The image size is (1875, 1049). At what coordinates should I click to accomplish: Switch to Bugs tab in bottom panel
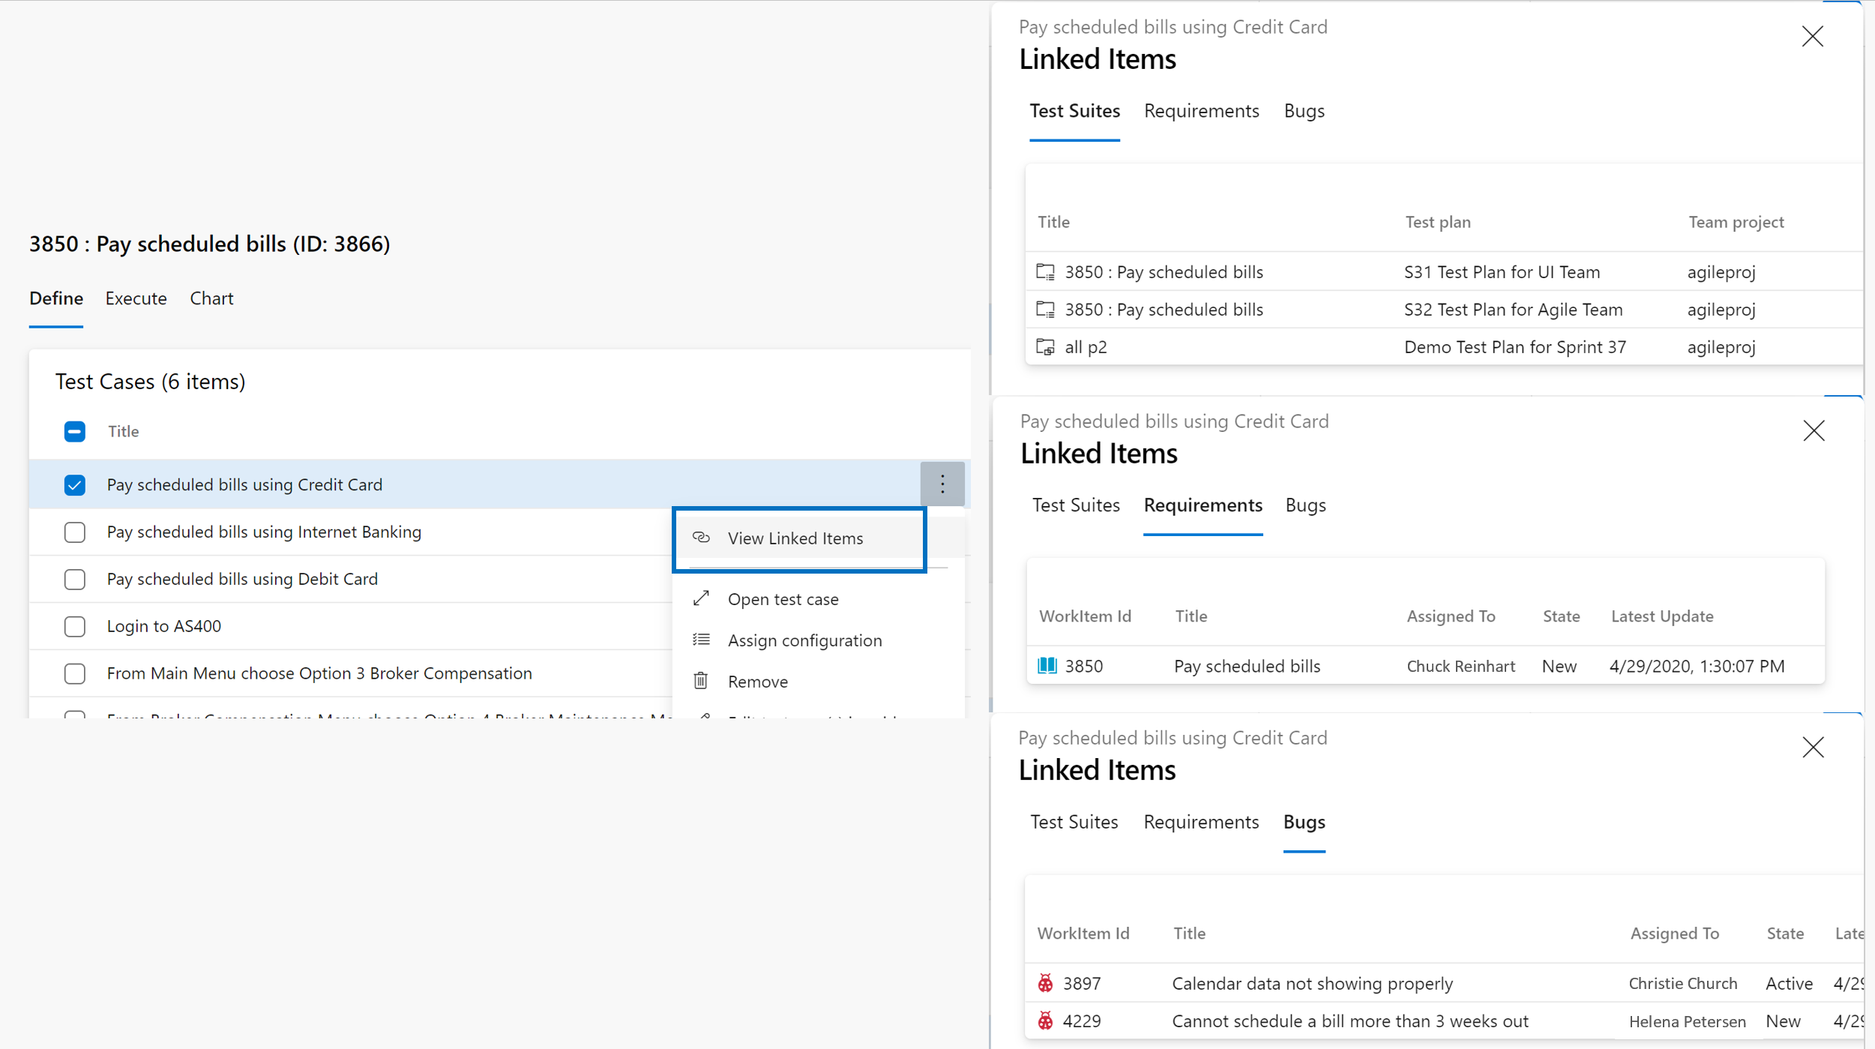pyautogui.click(x=1303, y=821)
